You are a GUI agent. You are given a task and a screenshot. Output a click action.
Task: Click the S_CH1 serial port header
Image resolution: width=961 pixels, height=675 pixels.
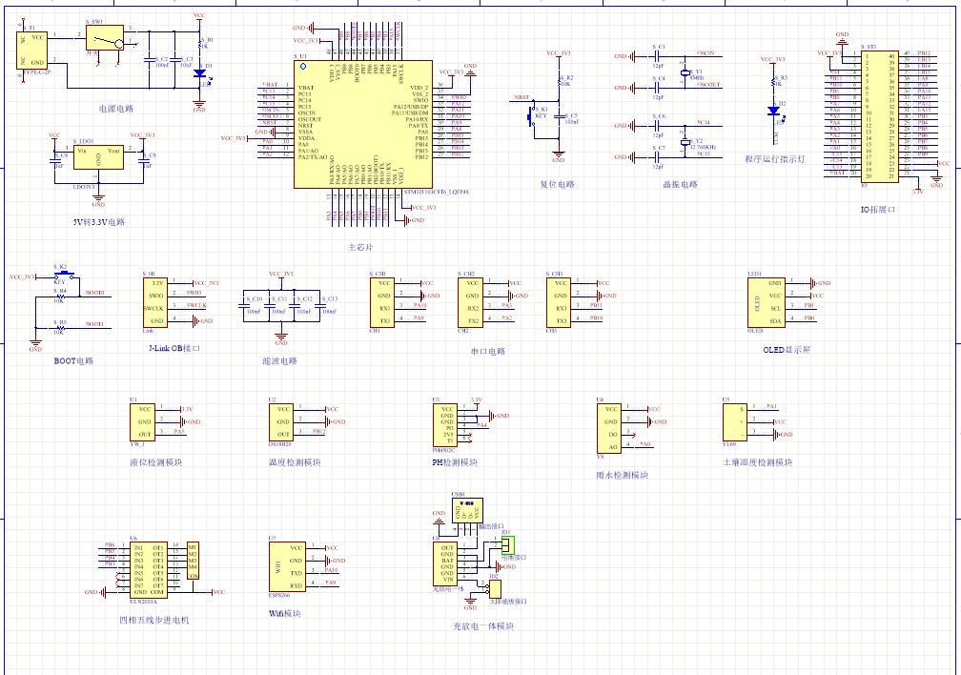click(x=381, y=302)
